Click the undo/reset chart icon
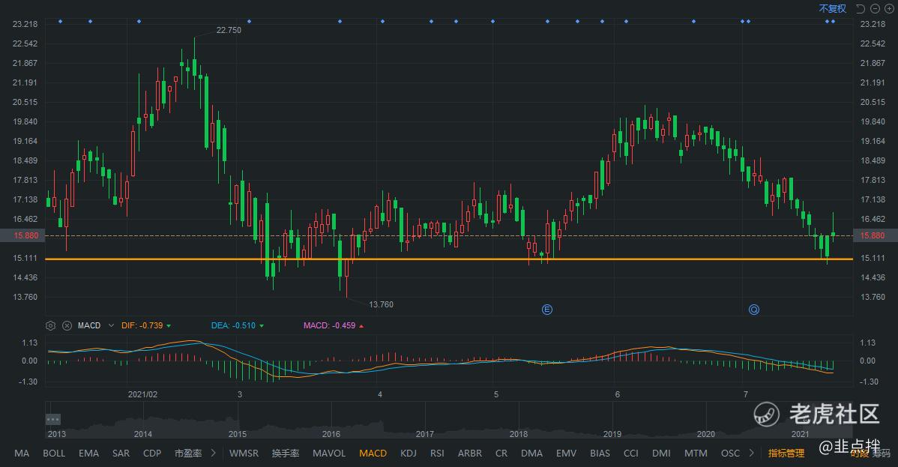The image size is (898, 467). 861,8
